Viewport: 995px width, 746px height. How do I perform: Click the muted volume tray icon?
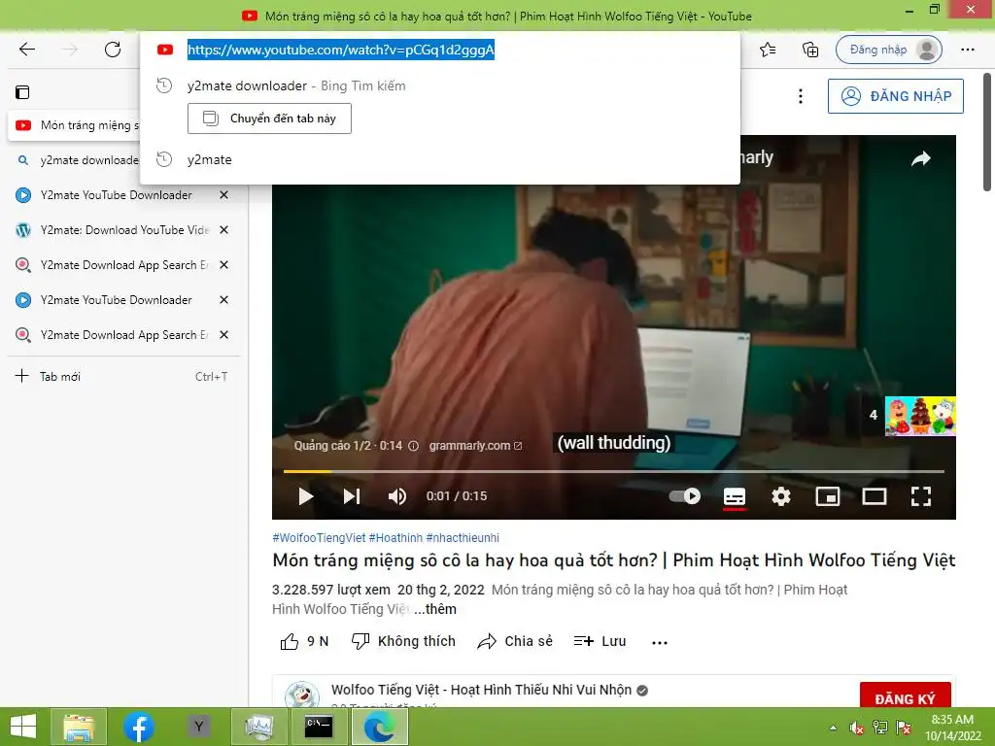click(857, 728)
